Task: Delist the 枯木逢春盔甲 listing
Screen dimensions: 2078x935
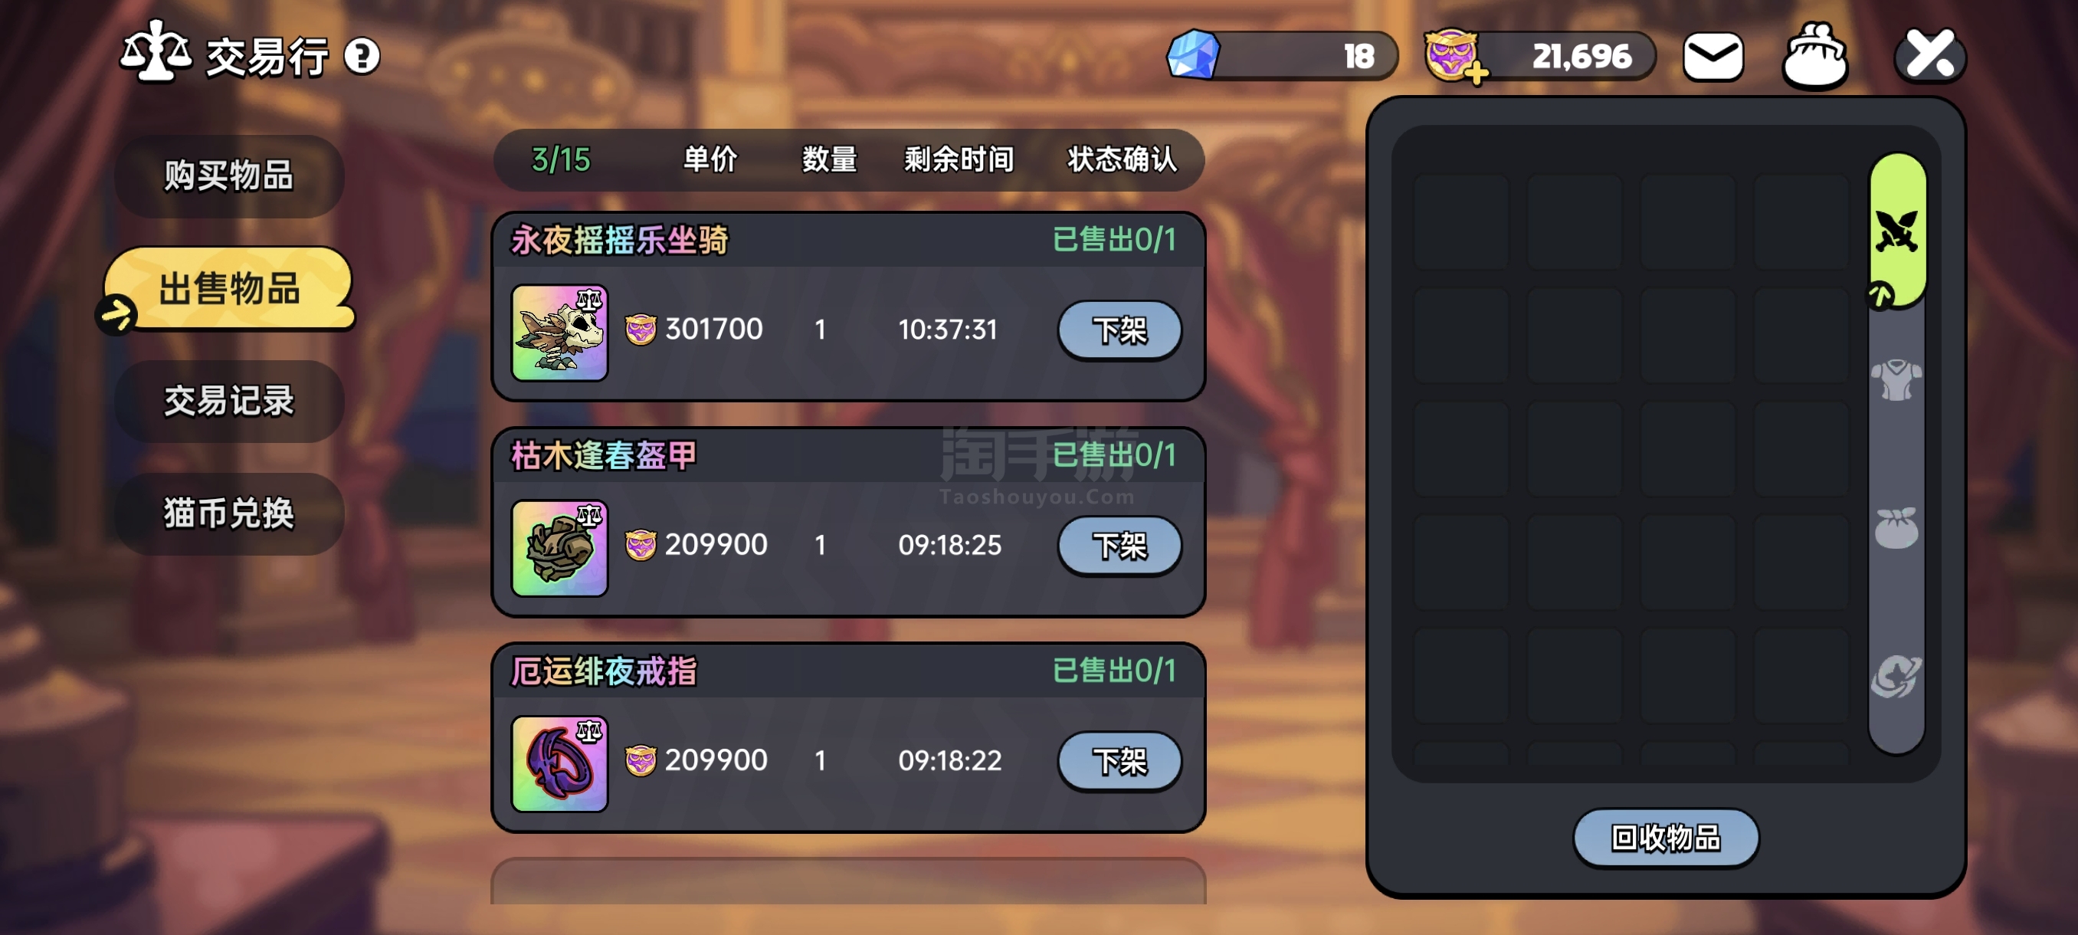Action: coord(1119,546)
